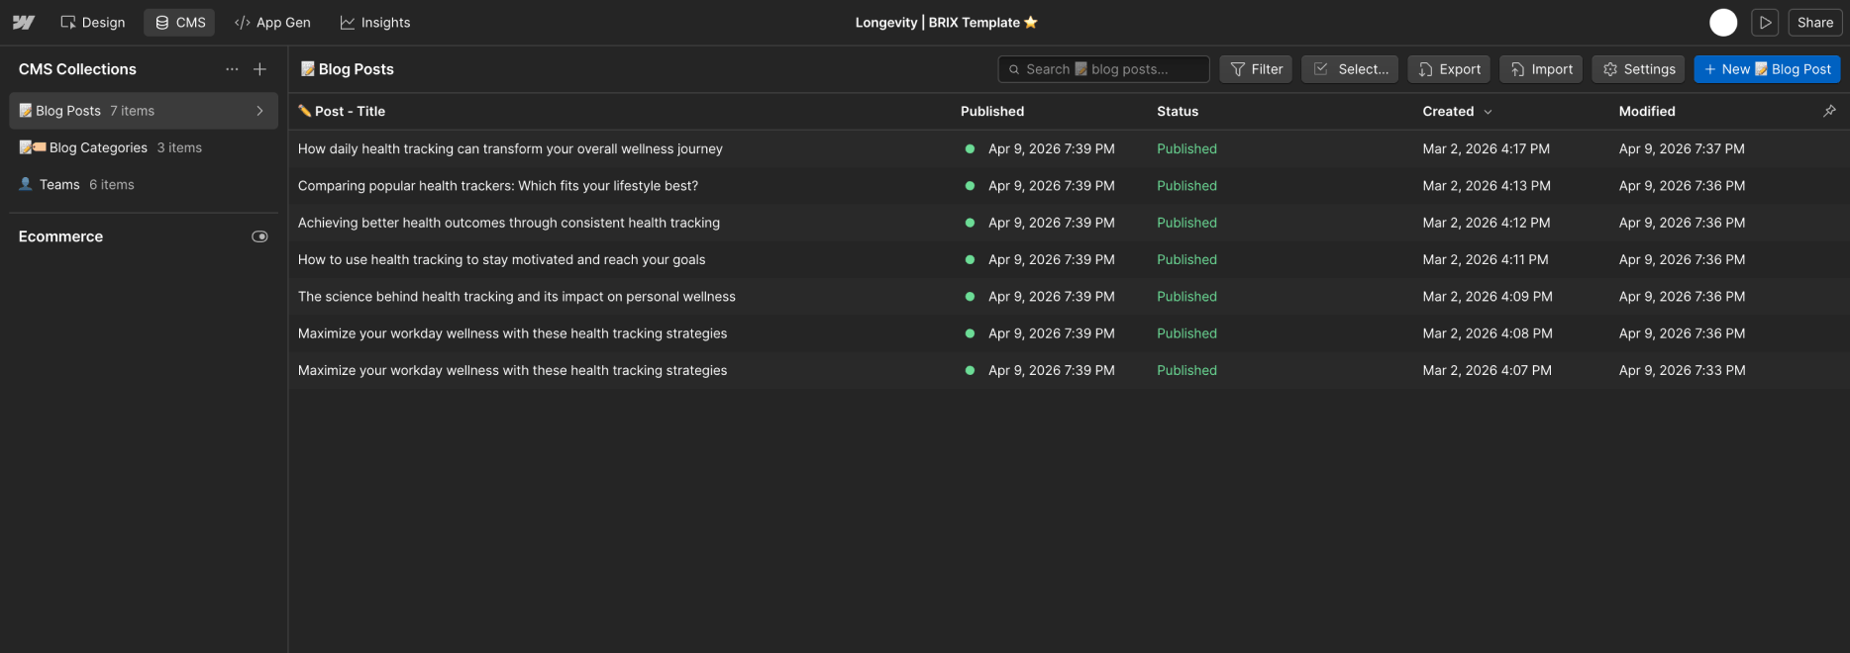This screenshot has height=653, width=1850.
Task: Click the white user avatar circle
Action: pyautogui.click(x=1723, y=22)
